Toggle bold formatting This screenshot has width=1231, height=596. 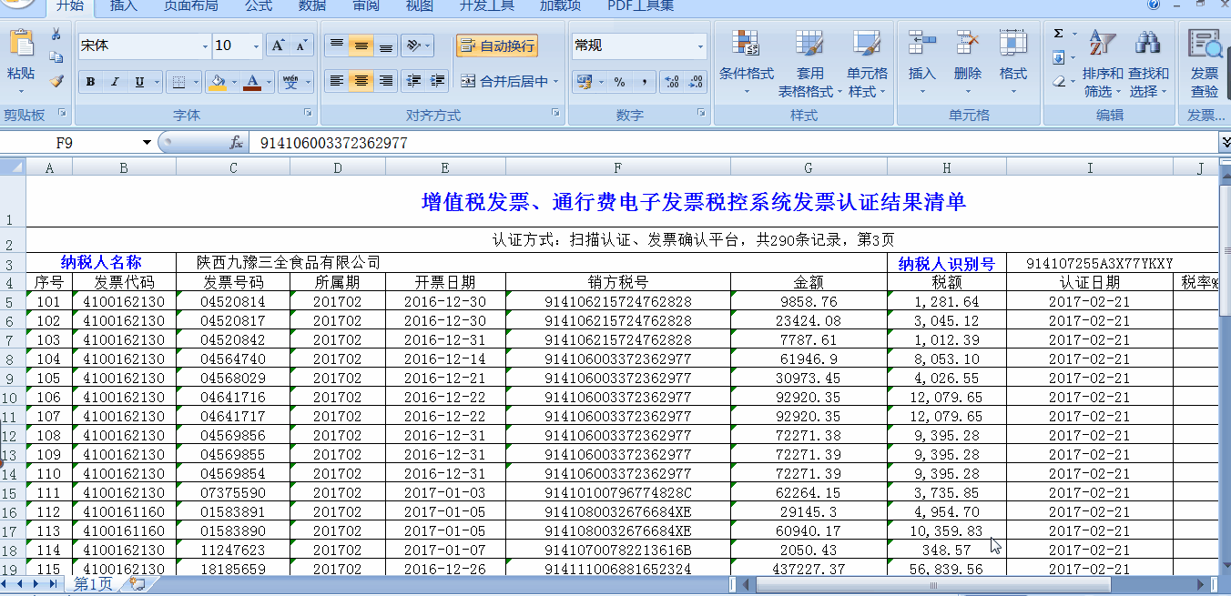89,82
